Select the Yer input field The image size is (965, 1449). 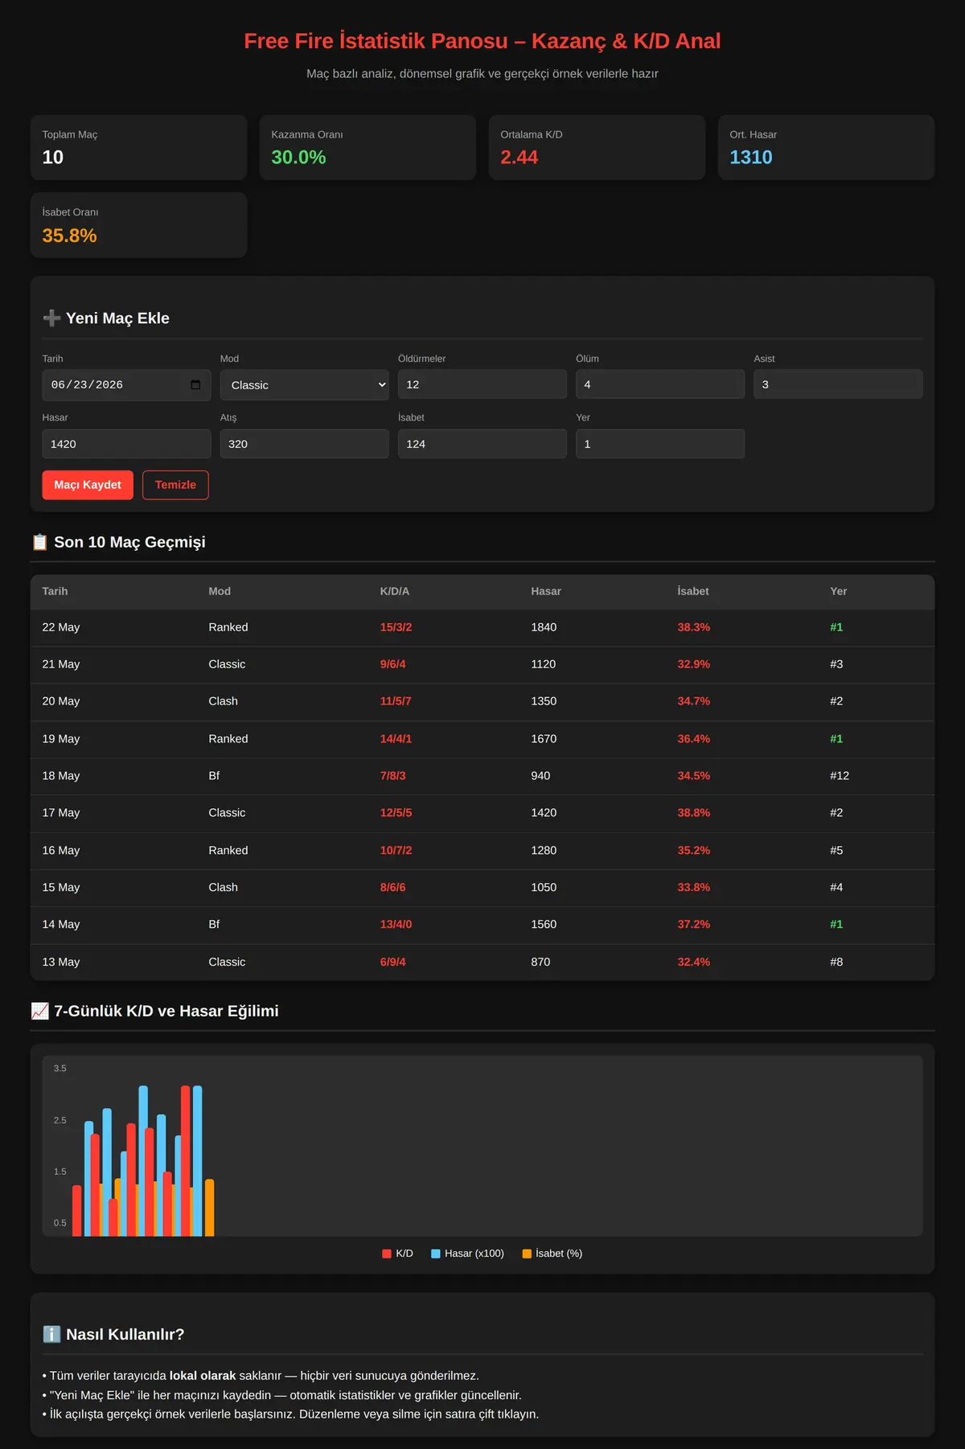tap(660, 444)
